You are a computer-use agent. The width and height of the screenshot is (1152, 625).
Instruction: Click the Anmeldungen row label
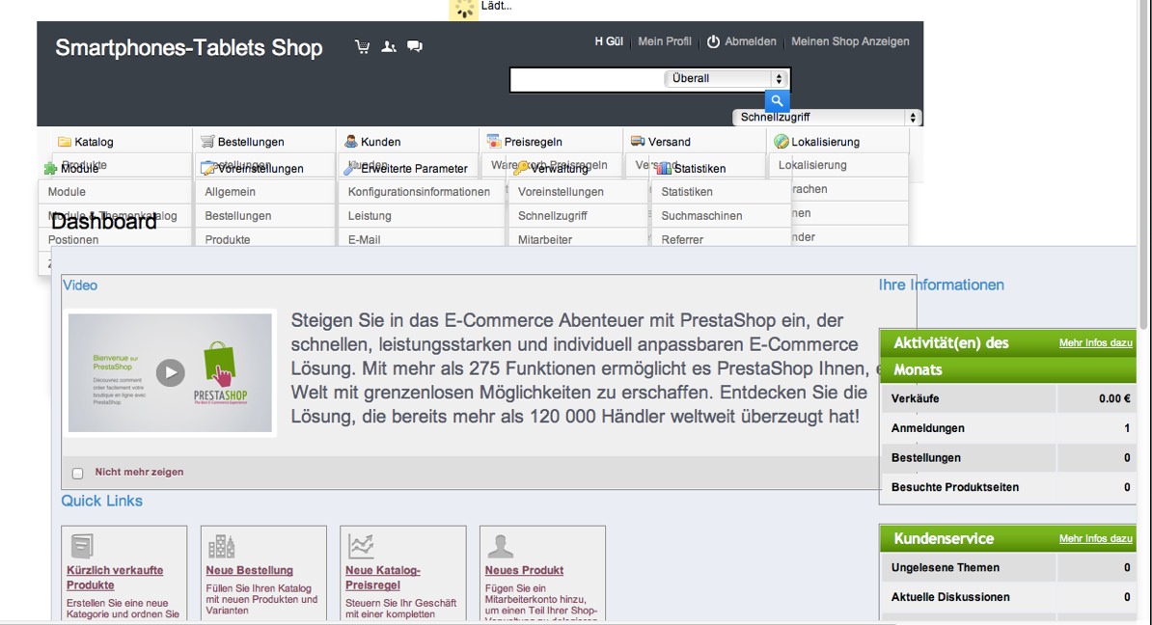point(928,428)
